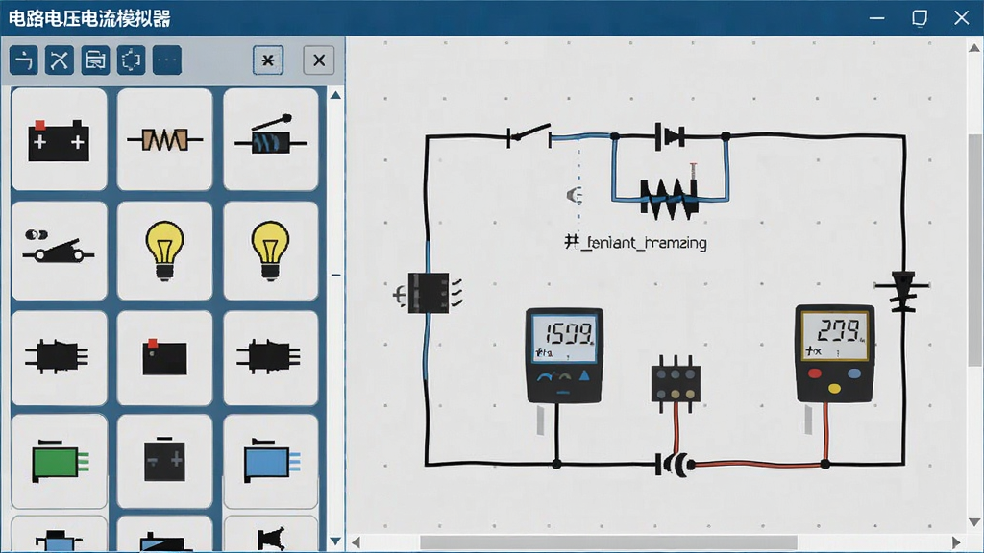This screenshot has width=984, height=553.
Task: Click the palette scrollbar down arrow
Action: point(335,541)
